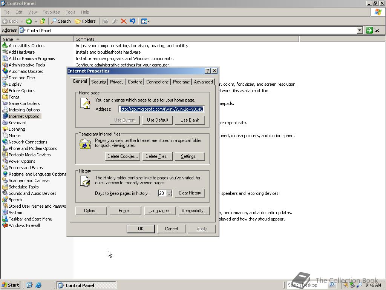
Task: Click OK in Internet Properties
Action: pos(141,229)
